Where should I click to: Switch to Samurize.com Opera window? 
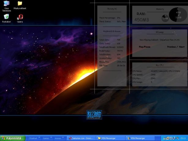click(x=81, y=138)
